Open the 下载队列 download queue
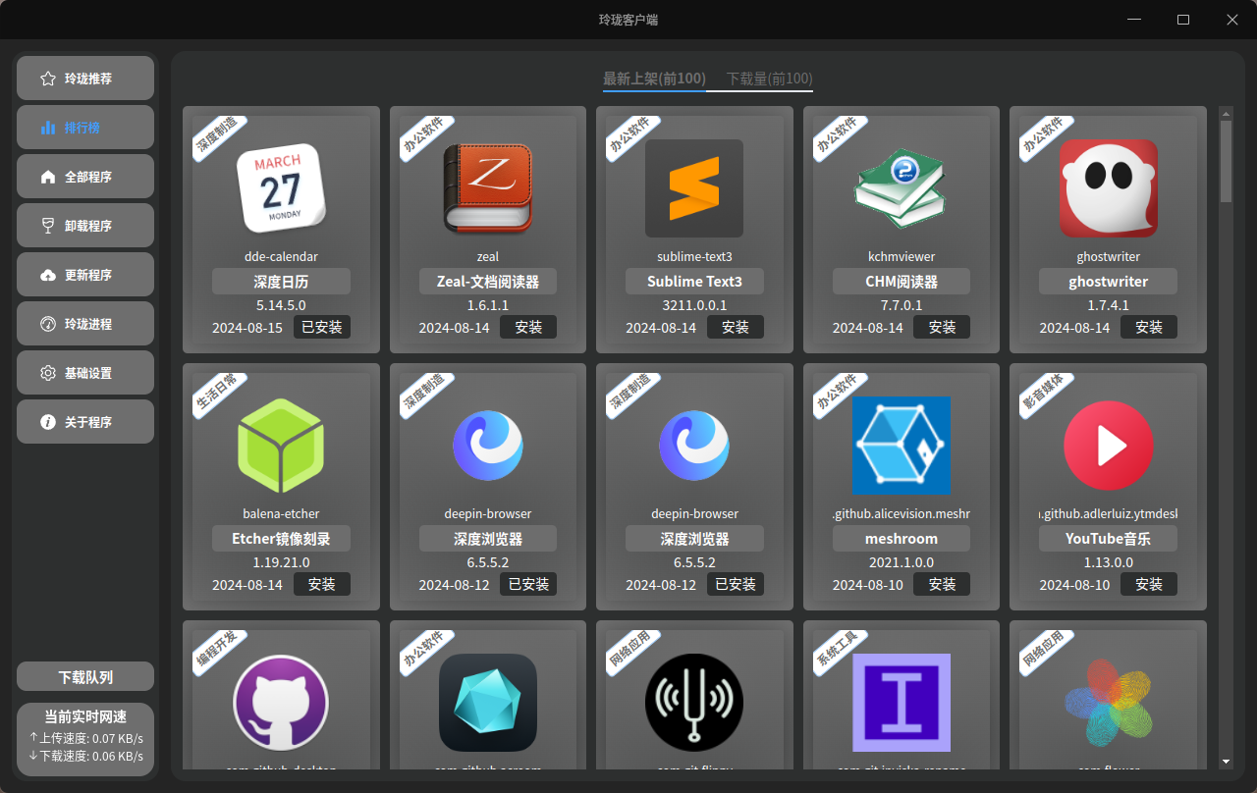This screenshot has height=793, width=1257. coord(85,677)
